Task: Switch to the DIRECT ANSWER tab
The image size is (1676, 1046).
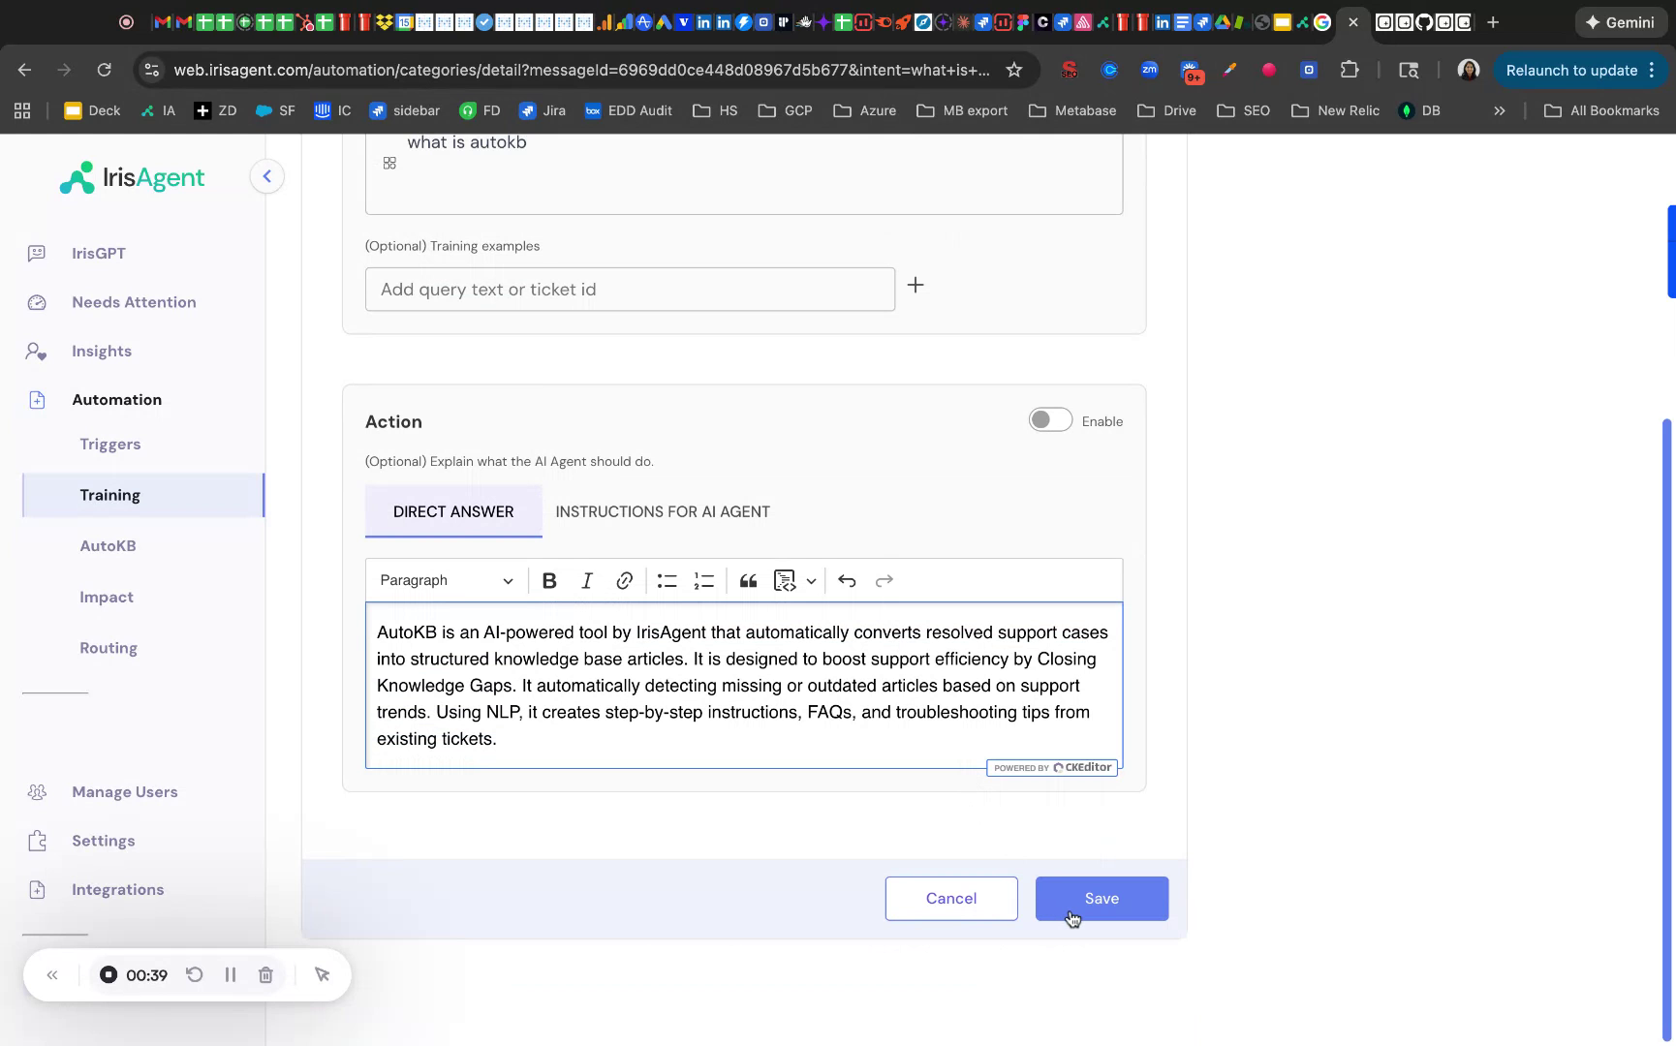Action: 453,511
